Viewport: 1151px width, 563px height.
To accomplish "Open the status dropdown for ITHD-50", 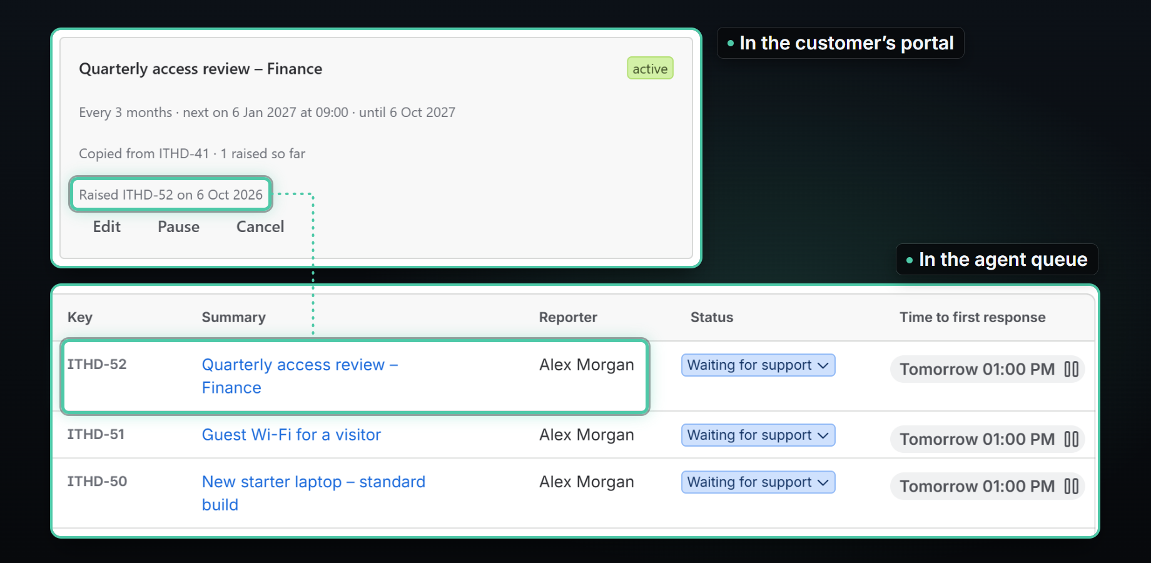I will click(758, 482).
